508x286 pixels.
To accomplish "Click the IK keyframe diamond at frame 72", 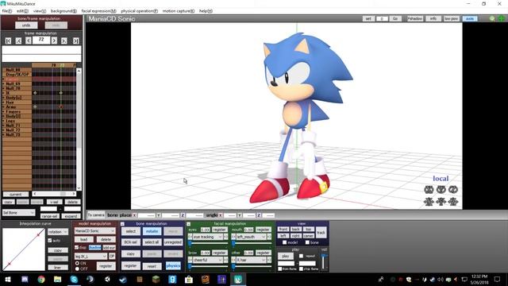I will 61,93.
